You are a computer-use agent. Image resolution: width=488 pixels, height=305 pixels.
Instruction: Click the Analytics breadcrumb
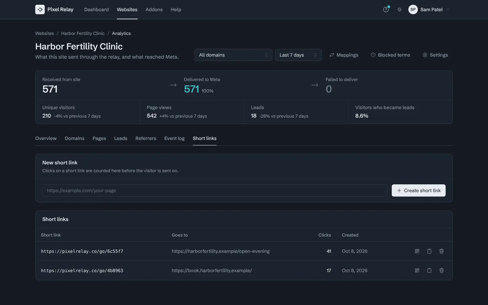tap(121, 33)
